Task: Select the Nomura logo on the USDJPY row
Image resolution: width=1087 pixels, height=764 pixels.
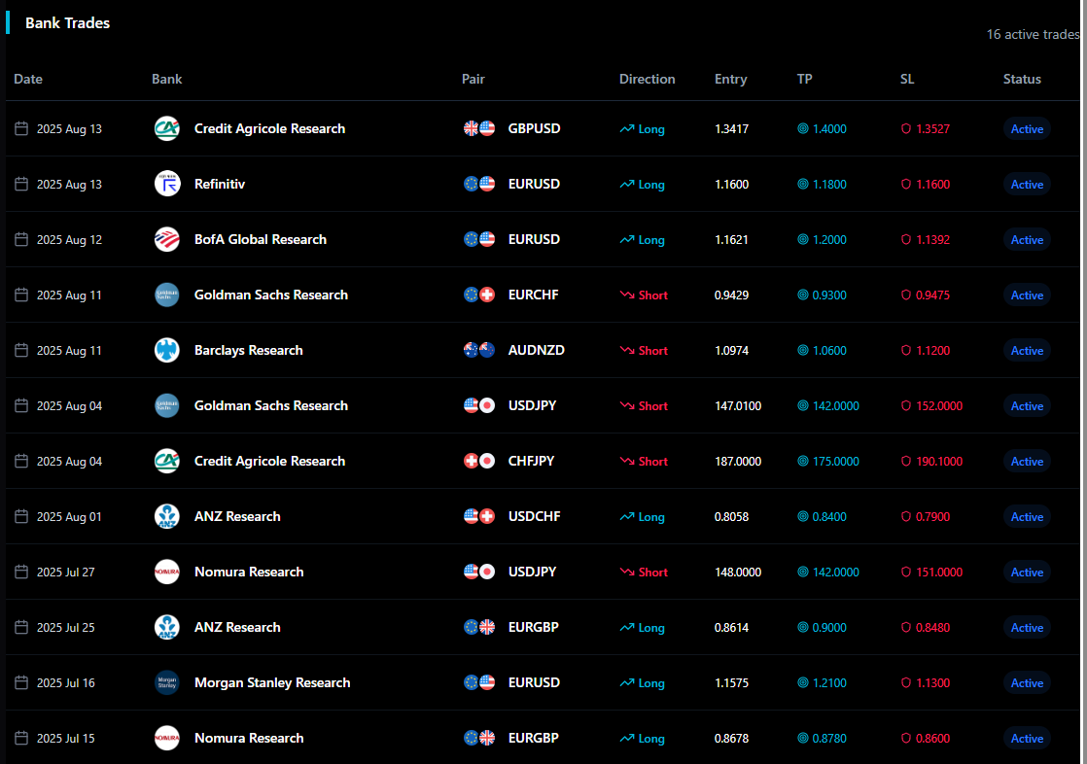Action: tap(166, 572)
